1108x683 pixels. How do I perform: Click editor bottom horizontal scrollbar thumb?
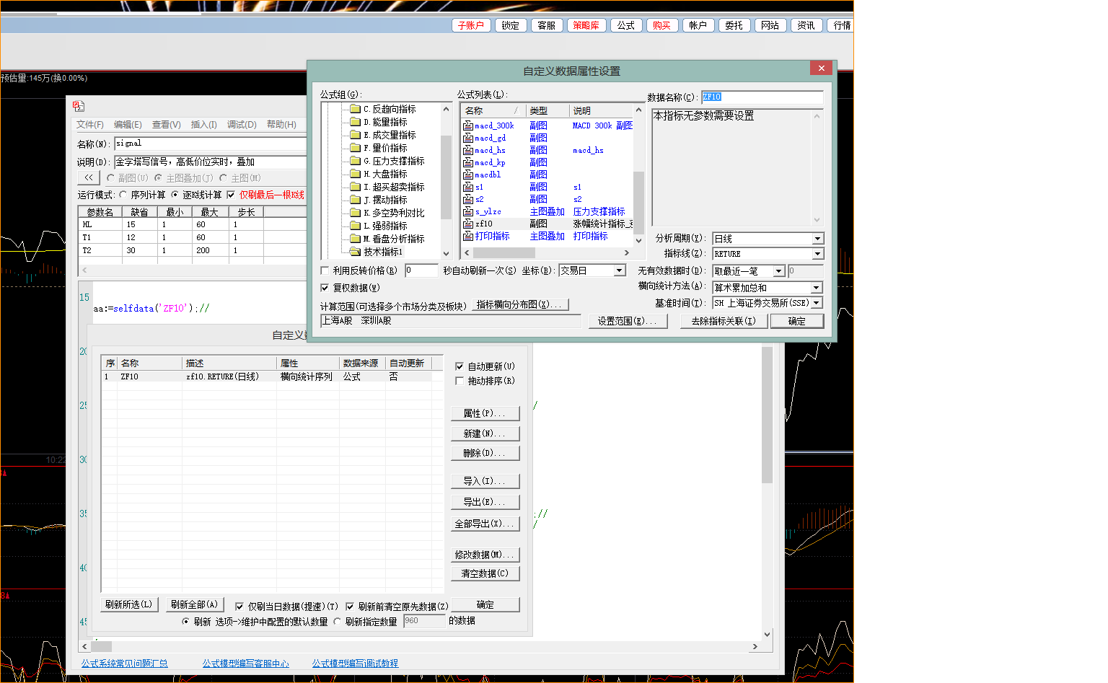coord(101,646)
